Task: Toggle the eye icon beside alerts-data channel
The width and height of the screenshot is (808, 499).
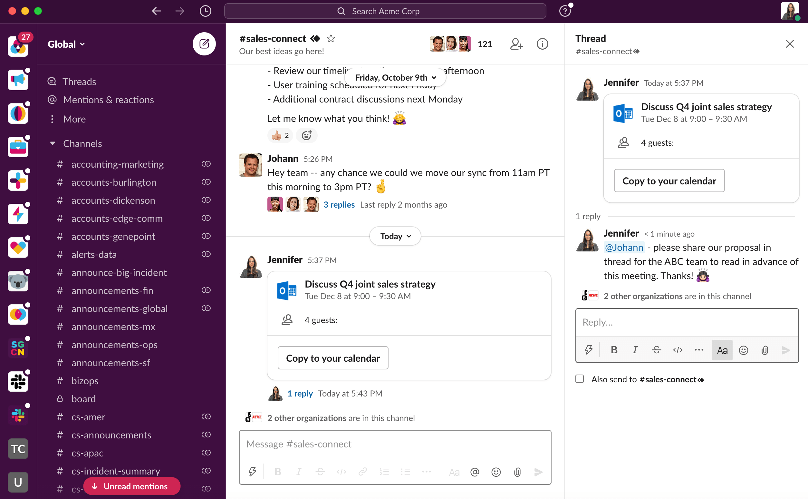Action: pos(206,254)
